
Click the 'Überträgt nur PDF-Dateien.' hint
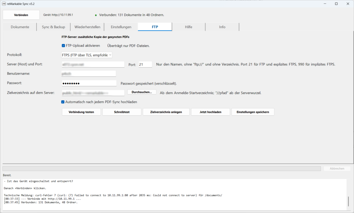(x=129, y=46)
